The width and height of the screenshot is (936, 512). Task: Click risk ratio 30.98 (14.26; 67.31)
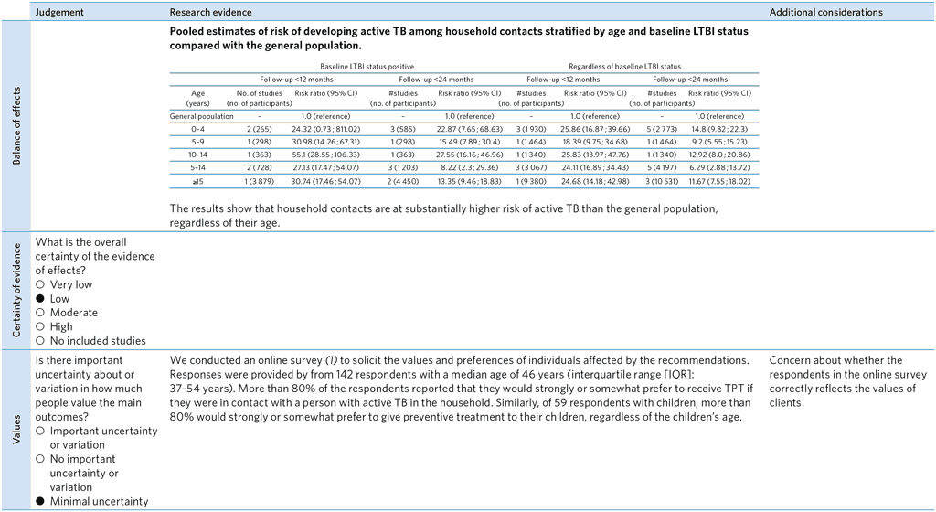click(326, 142)
